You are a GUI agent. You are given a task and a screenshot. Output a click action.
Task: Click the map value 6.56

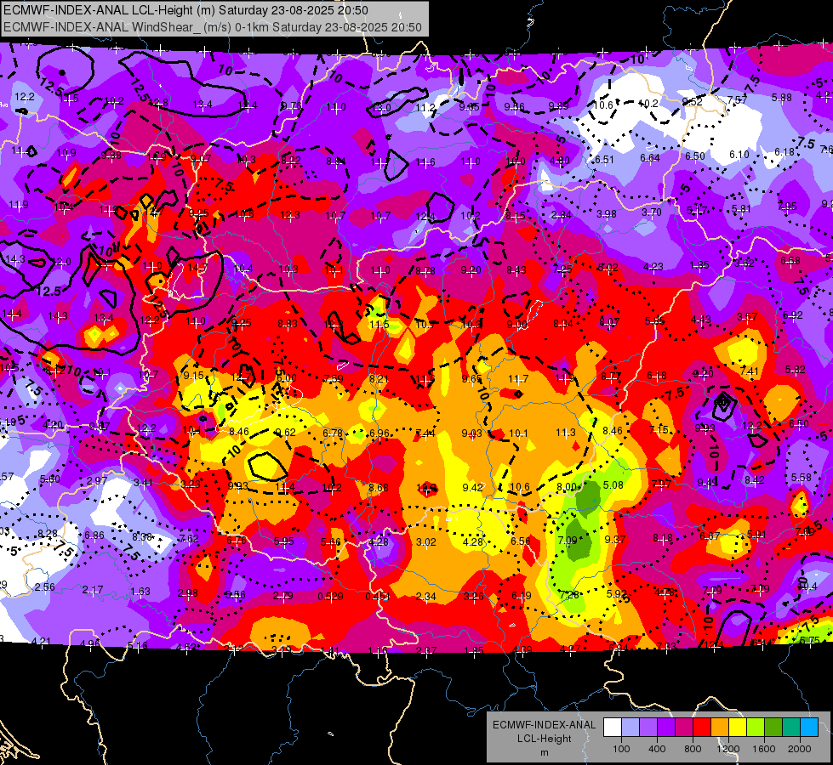click(520, 541)
